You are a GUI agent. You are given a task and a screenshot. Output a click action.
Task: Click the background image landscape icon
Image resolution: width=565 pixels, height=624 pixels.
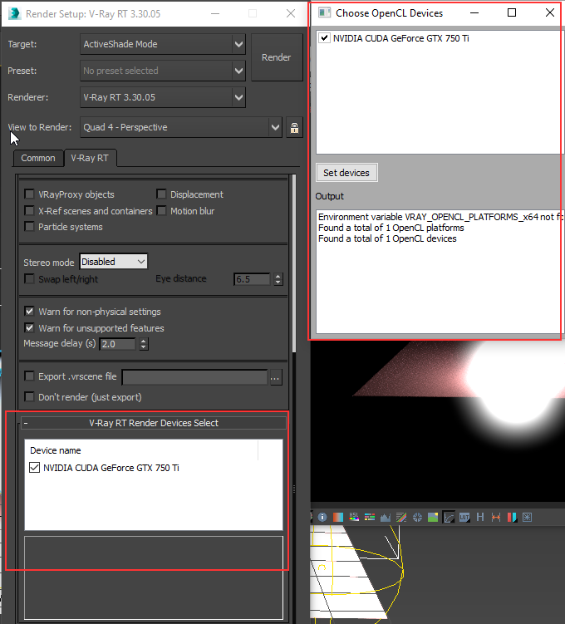tap(433, 517)
